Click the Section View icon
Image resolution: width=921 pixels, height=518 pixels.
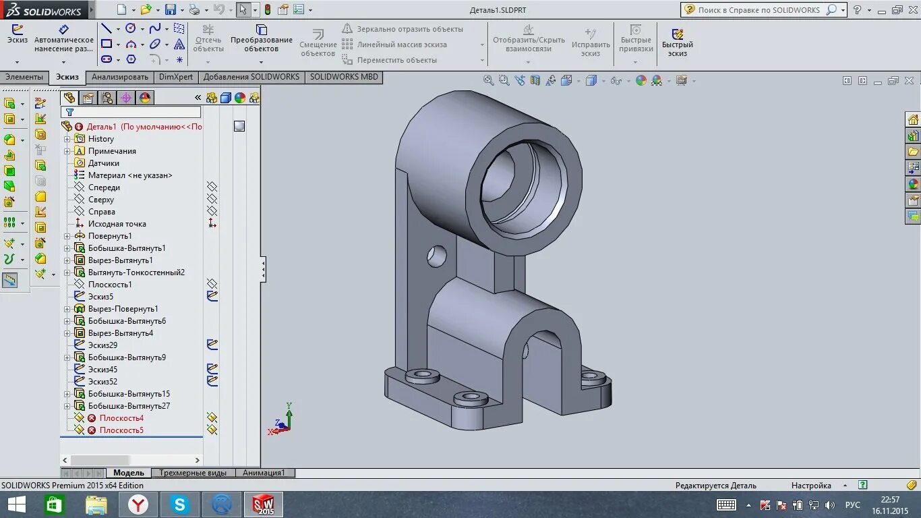(x=535, y=80)
